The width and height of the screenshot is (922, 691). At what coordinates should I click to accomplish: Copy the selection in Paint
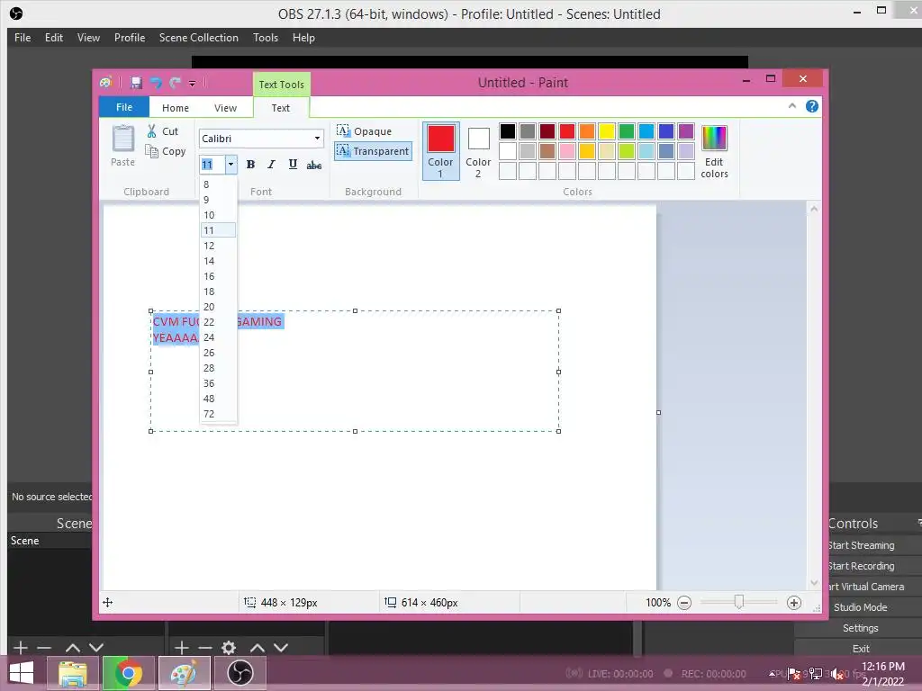coord(166,151)
